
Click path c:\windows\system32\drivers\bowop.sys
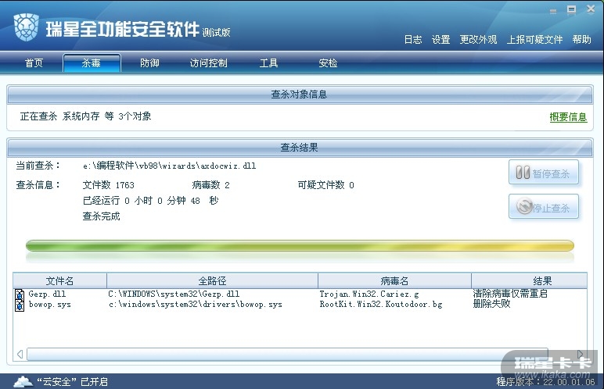195,305
